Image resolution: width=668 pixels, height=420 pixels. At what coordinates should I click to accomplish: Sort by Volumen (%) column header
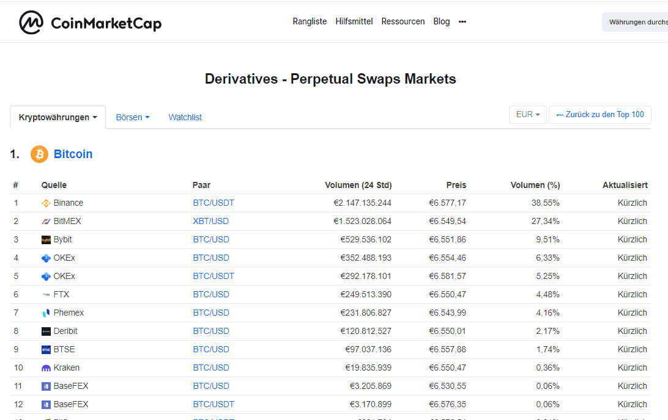tap(535, 186)
